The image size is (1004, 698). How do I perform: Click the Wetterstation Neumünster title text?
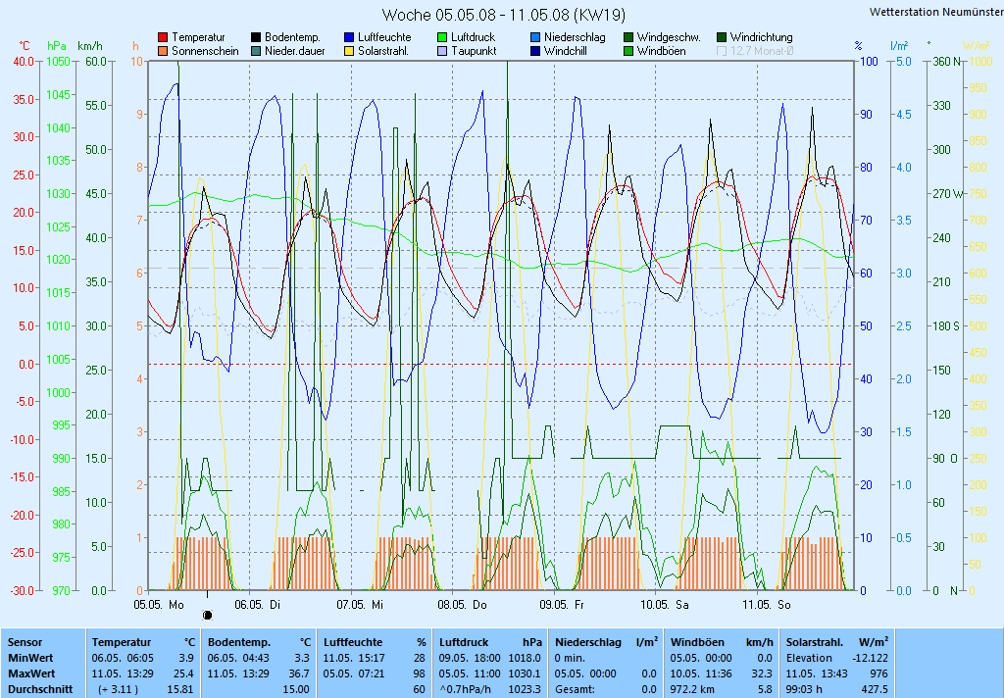click(935, 12)
